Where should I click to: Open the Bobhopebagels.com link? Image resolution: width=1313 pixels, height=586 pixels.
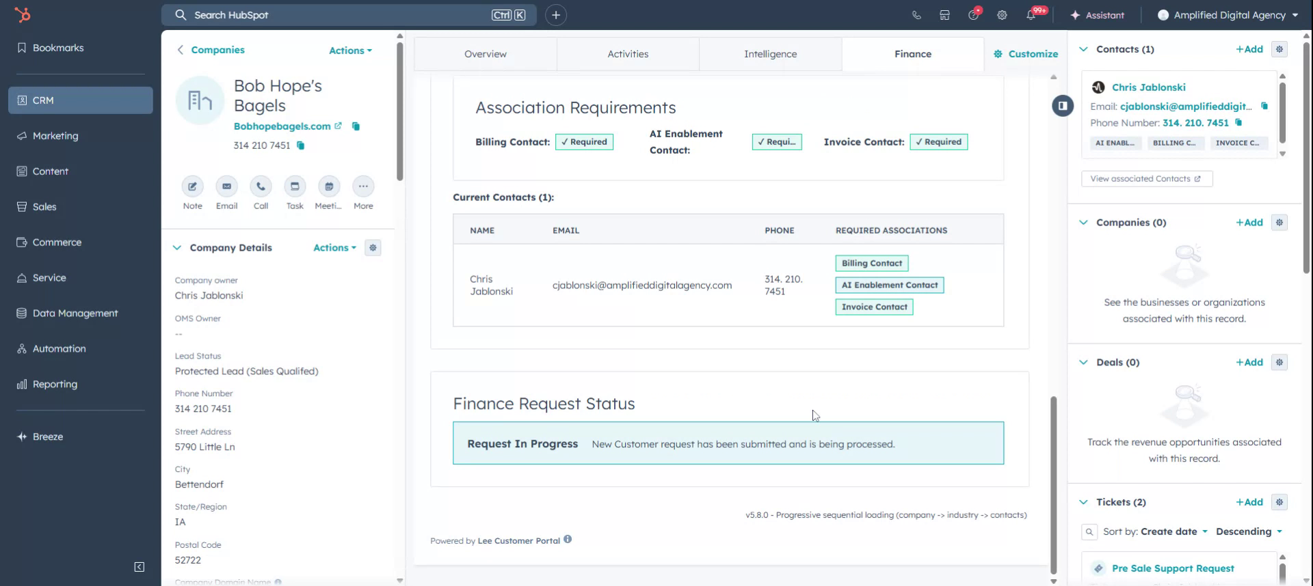pyautogui.click(x=282, y=126)
